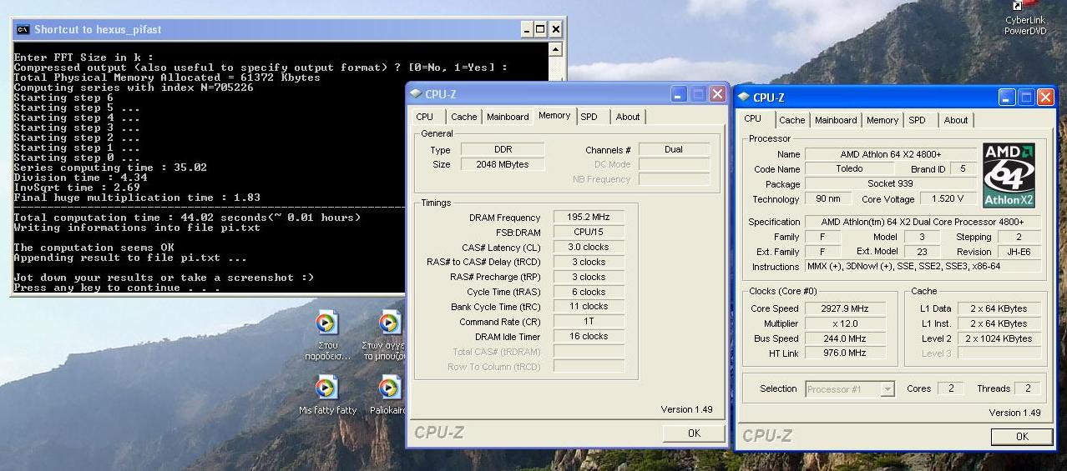Click the Instructions MMX 3DNow field
The image size is (1067, 471).
tap(923, 267)
